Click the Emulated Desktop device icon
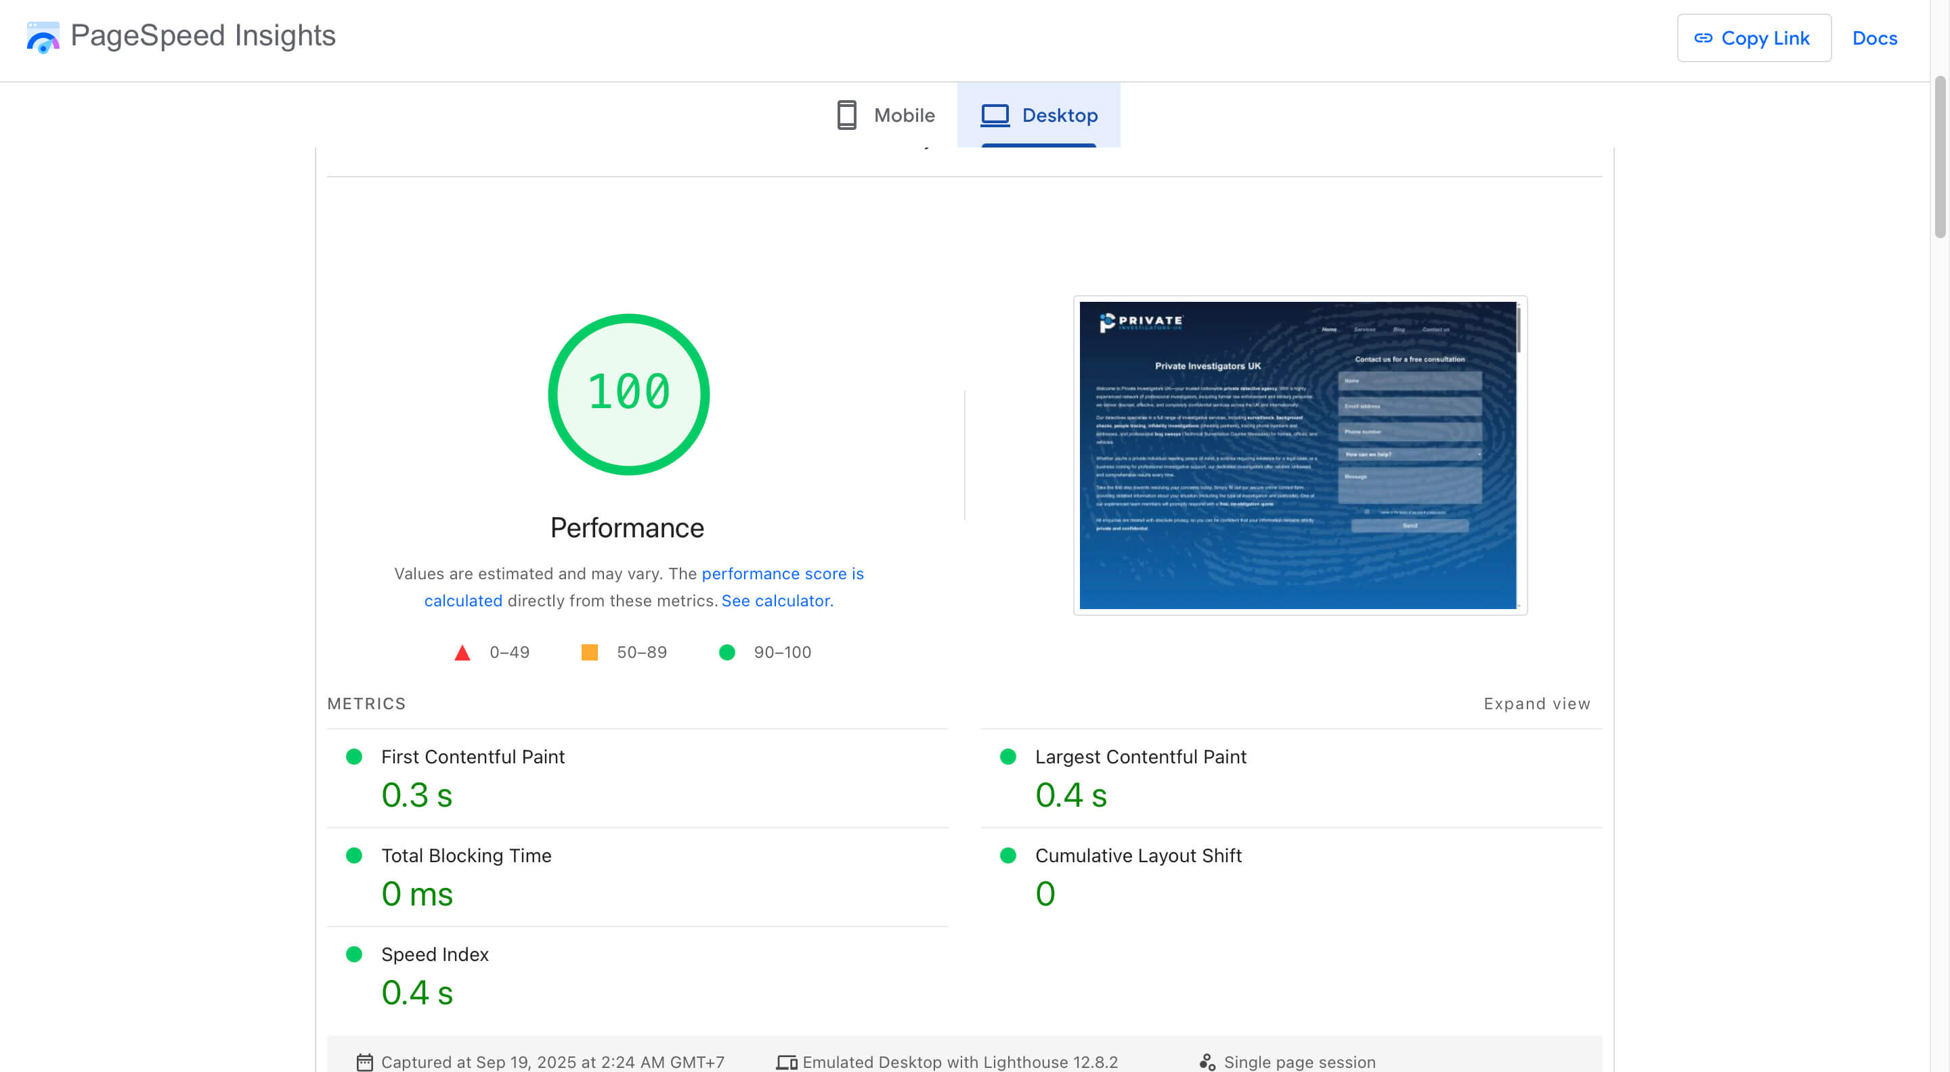The width and height of the screenshot is (1950, 1072). coord(787,1061)
